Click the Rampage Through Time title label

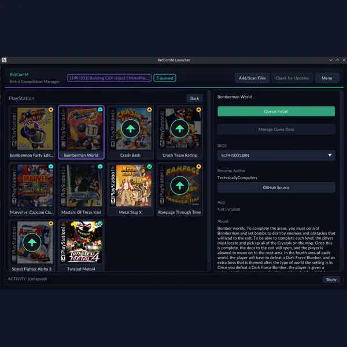[x=179, y=212]
